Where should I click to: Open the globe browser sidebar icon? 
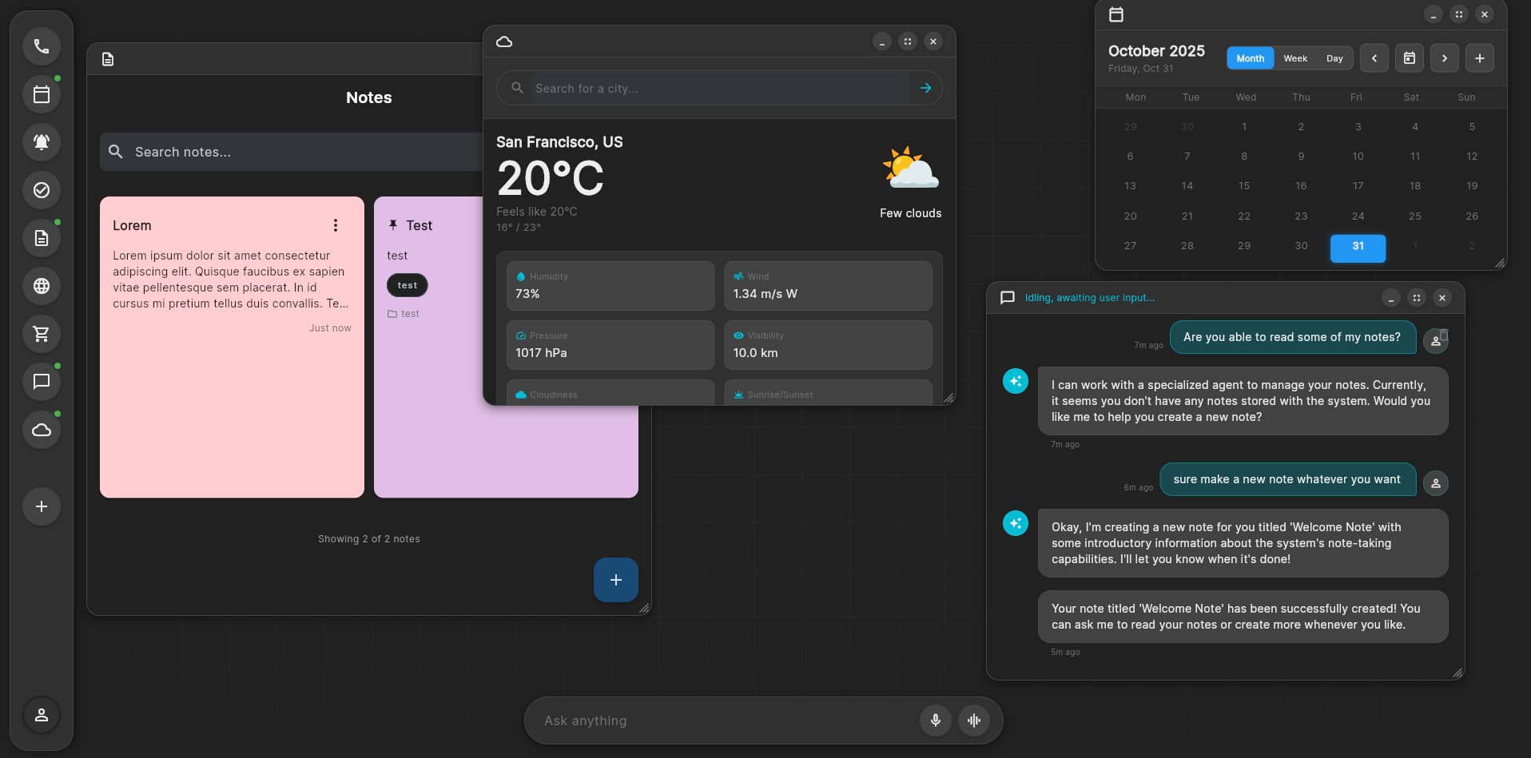point(42,286)
